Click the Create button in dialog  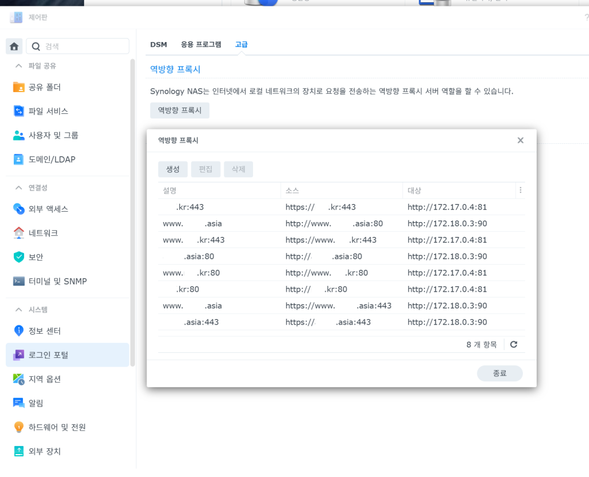coord(173,169)
